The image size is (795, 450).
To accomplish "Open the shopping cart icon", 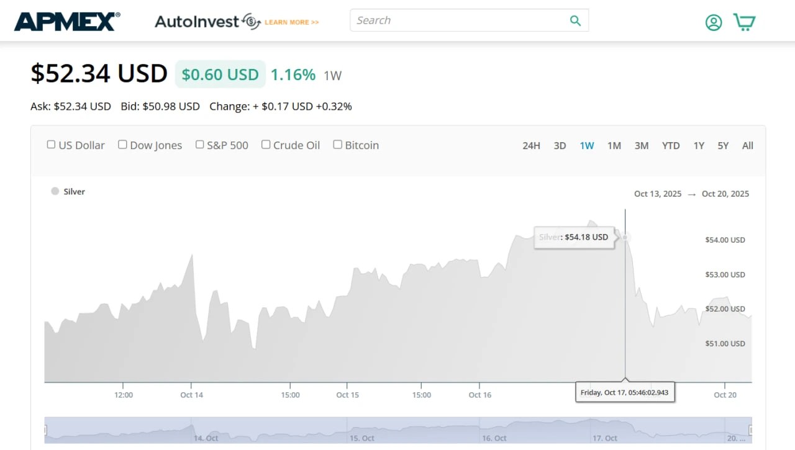I will tap(744, 22).
